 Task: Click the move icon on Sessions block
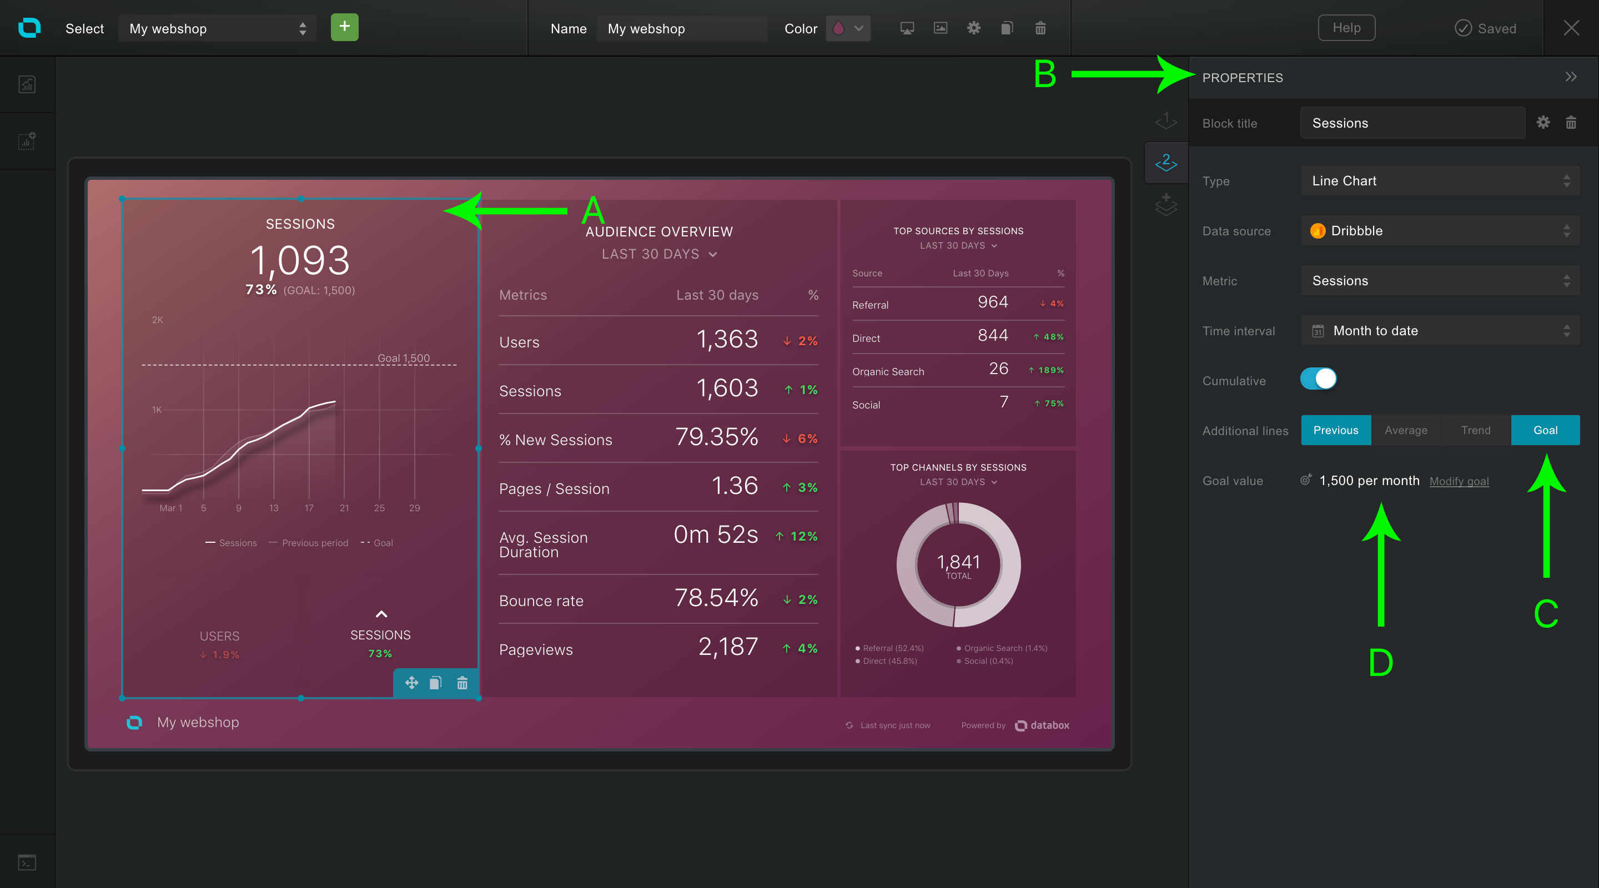411,683
